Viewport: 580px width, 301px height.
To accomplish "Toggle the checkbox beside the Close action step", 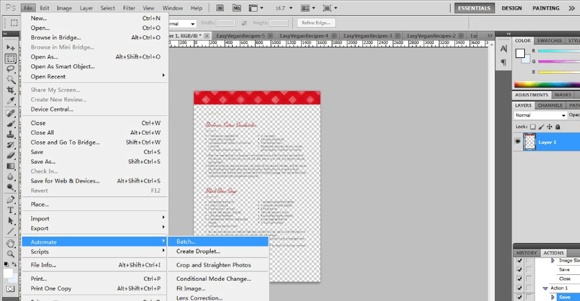I will point(519,279).
